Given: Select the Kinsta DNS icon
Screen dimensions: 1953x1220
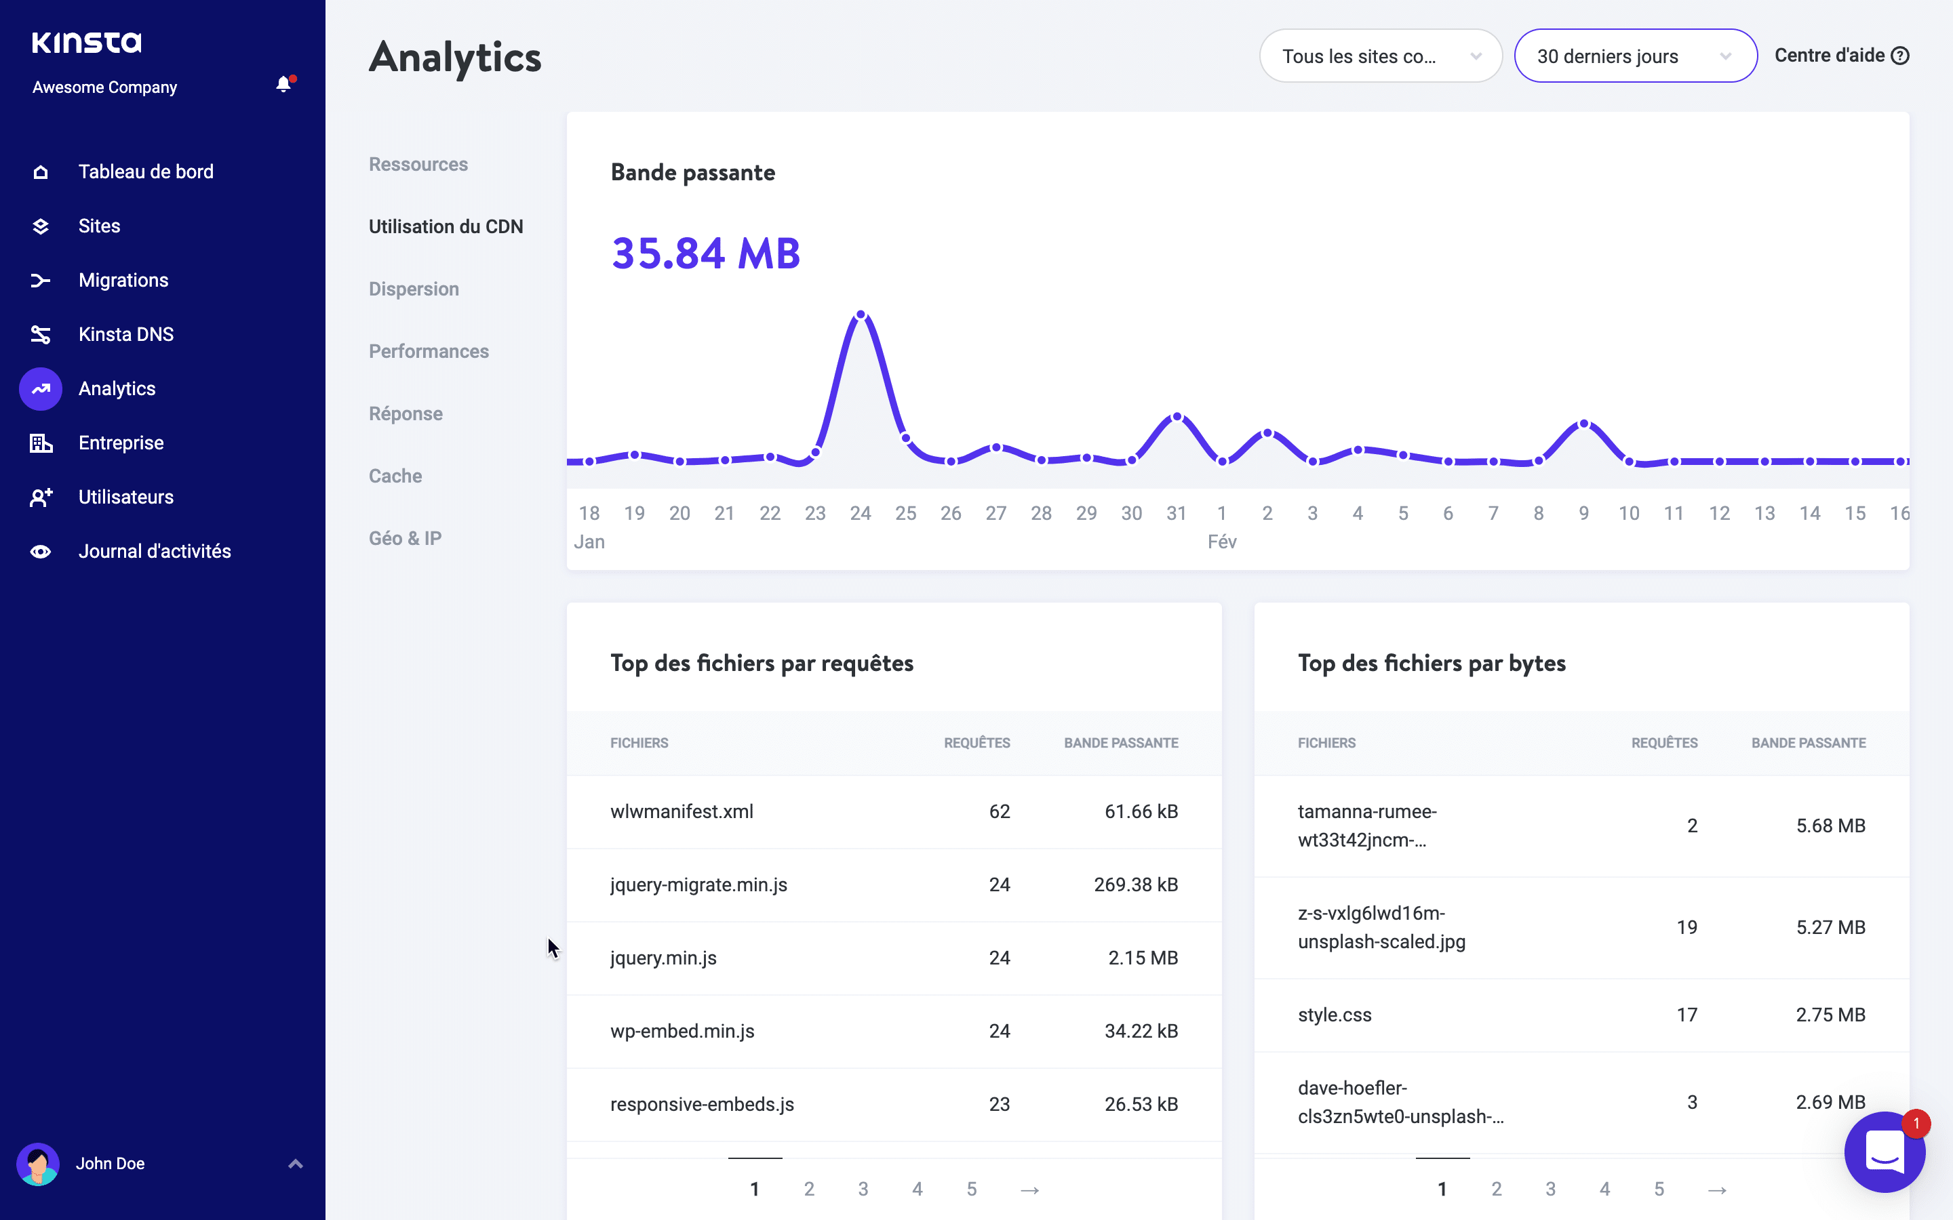Looking at the screenshot, I should point(41,334).
